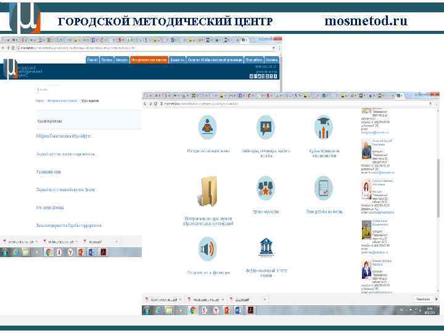Screen dimensions: 444x333
Task: Open the План работы на месяц link
Action: [324, 212]
